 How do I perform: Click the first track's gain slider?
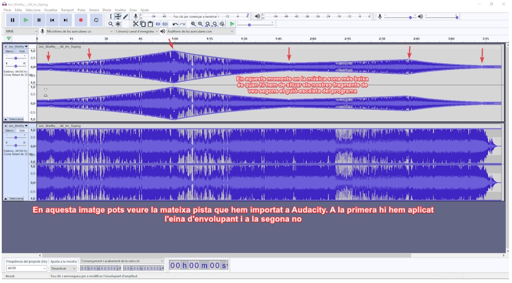coord(16,58)
